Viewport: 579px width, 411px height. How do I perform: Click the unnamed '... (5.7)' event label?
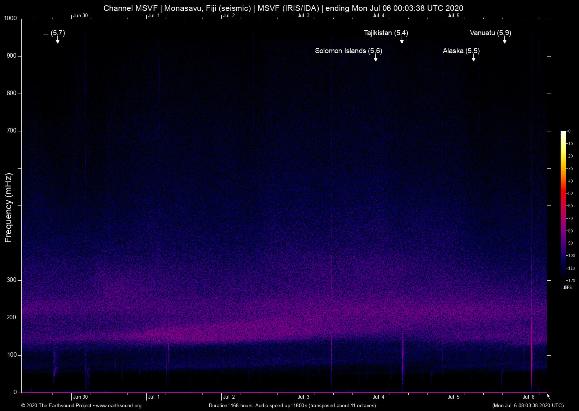click(x=54, y=33)
